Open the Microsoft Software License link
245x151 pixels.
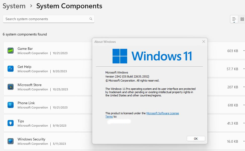pyautogui.click(x=162, y=113)
